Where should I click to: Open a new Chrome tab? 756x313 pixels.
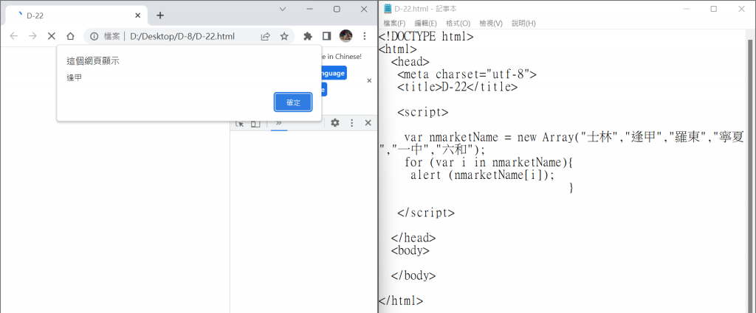(160, 15)
